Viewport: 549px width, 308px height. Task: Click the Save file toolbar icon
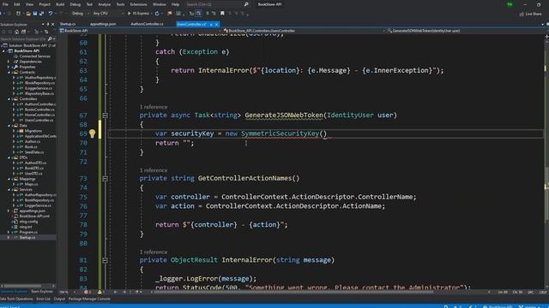pyautogui.click(x=35, y=14)
